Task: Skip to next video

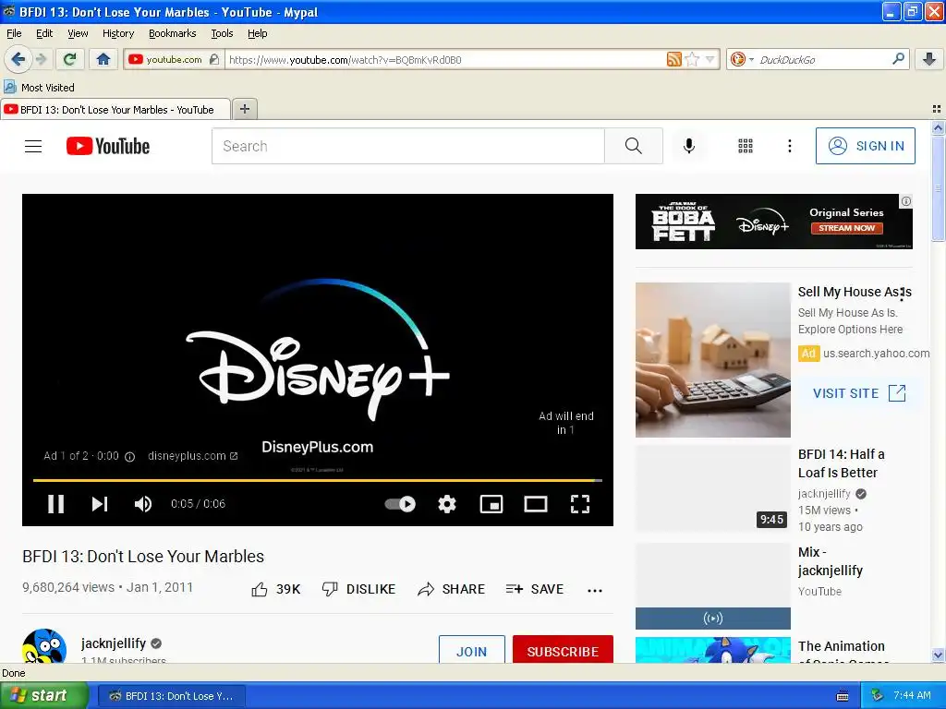Action: click(x=100, y=504)
